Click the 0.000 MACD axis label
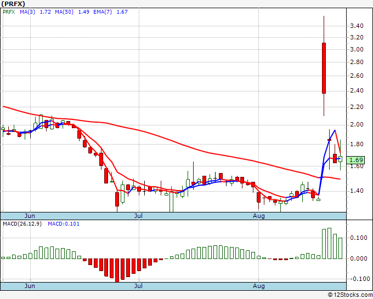 pyautogui.click(x=359, y=258)
